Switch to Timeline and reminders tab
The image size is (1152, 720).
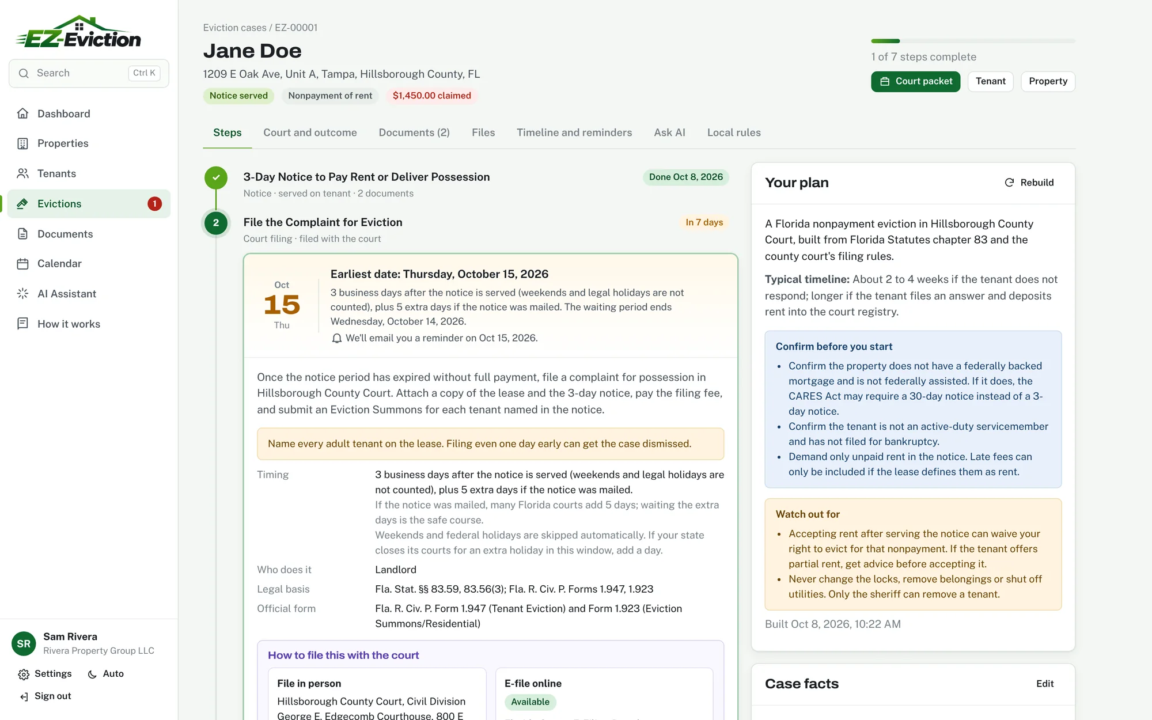point(574,132)
